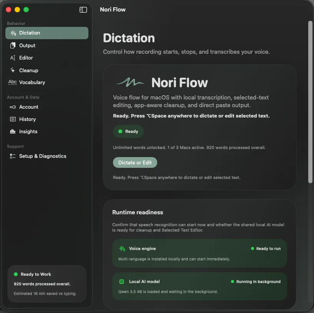Click the "Voice flow for macOS" description

[191, 101]
